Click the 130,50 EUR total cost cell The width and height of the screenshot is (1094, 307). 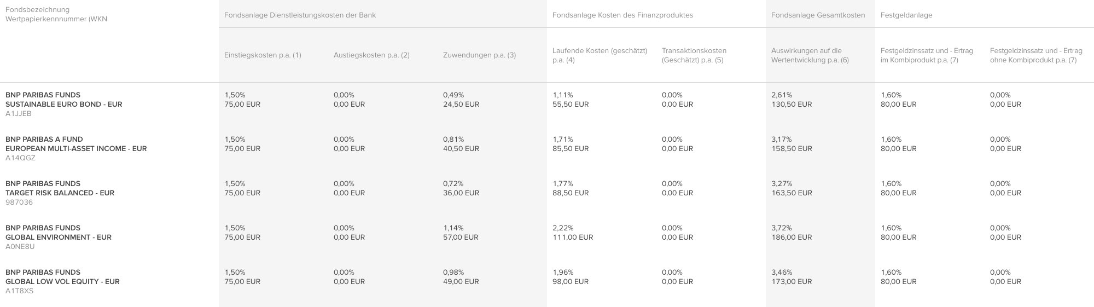coord(792,105)
